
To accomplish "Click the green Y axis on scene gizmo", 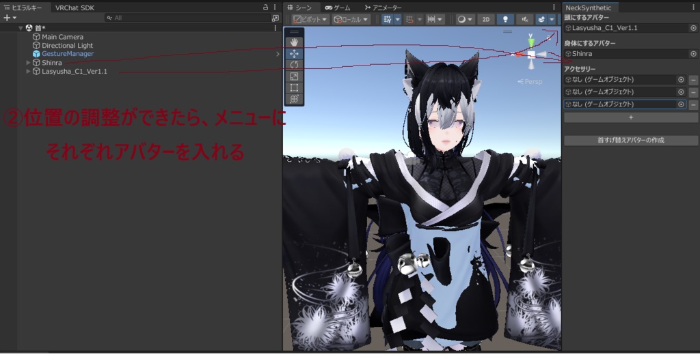I will pyautogui.click(x=530, y=42).
